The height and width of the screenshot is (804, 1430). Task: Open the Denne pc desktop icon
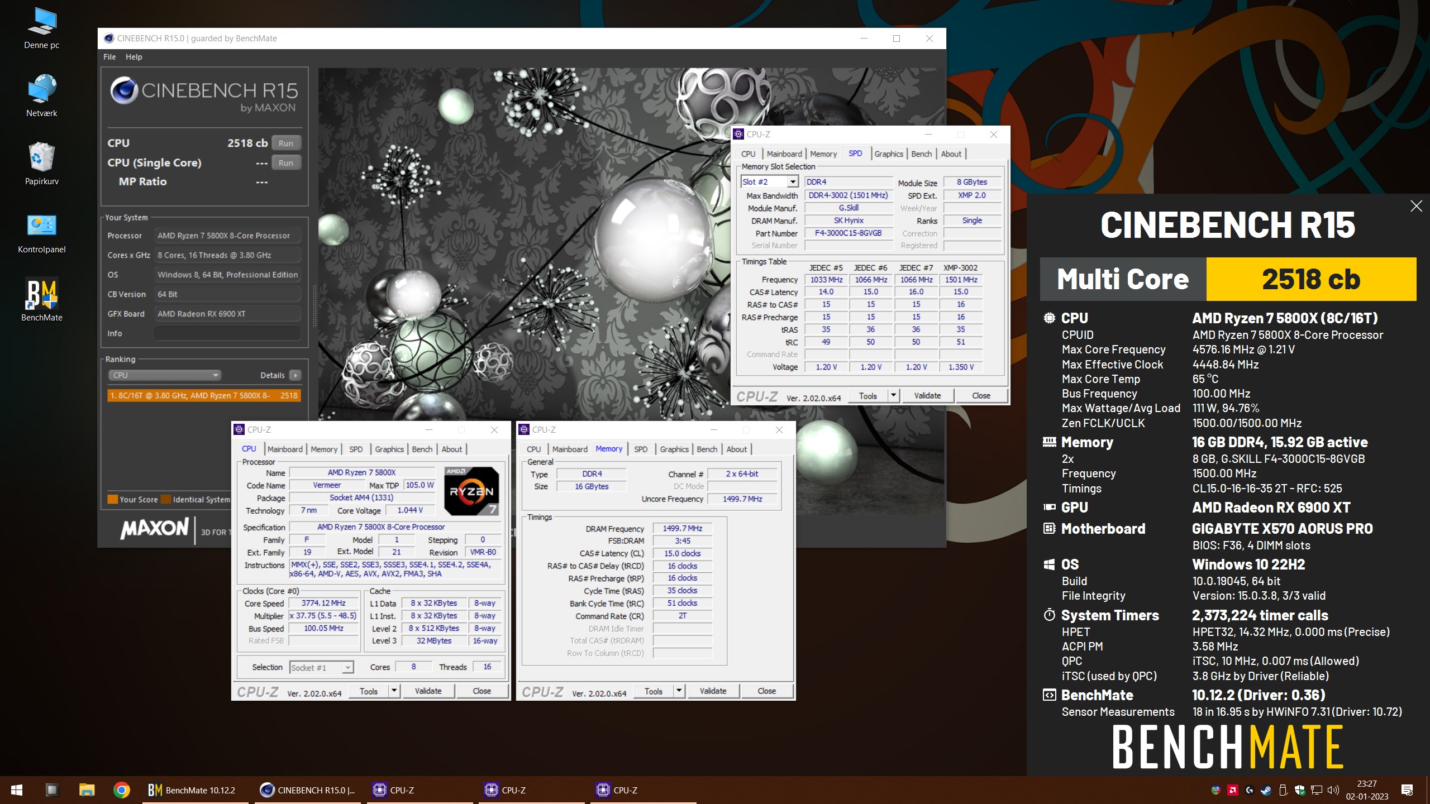[x=42, y=29]
